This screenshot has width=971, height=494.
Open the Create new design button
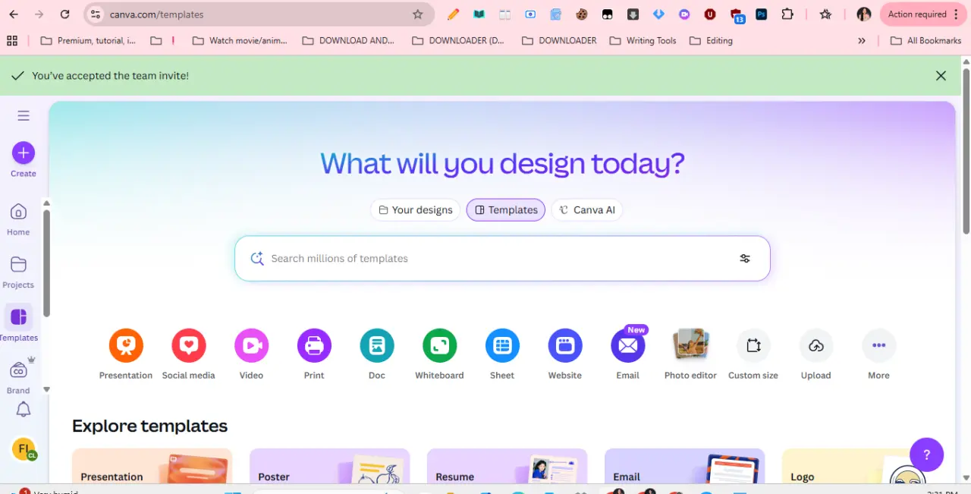(x=23, y=153)
